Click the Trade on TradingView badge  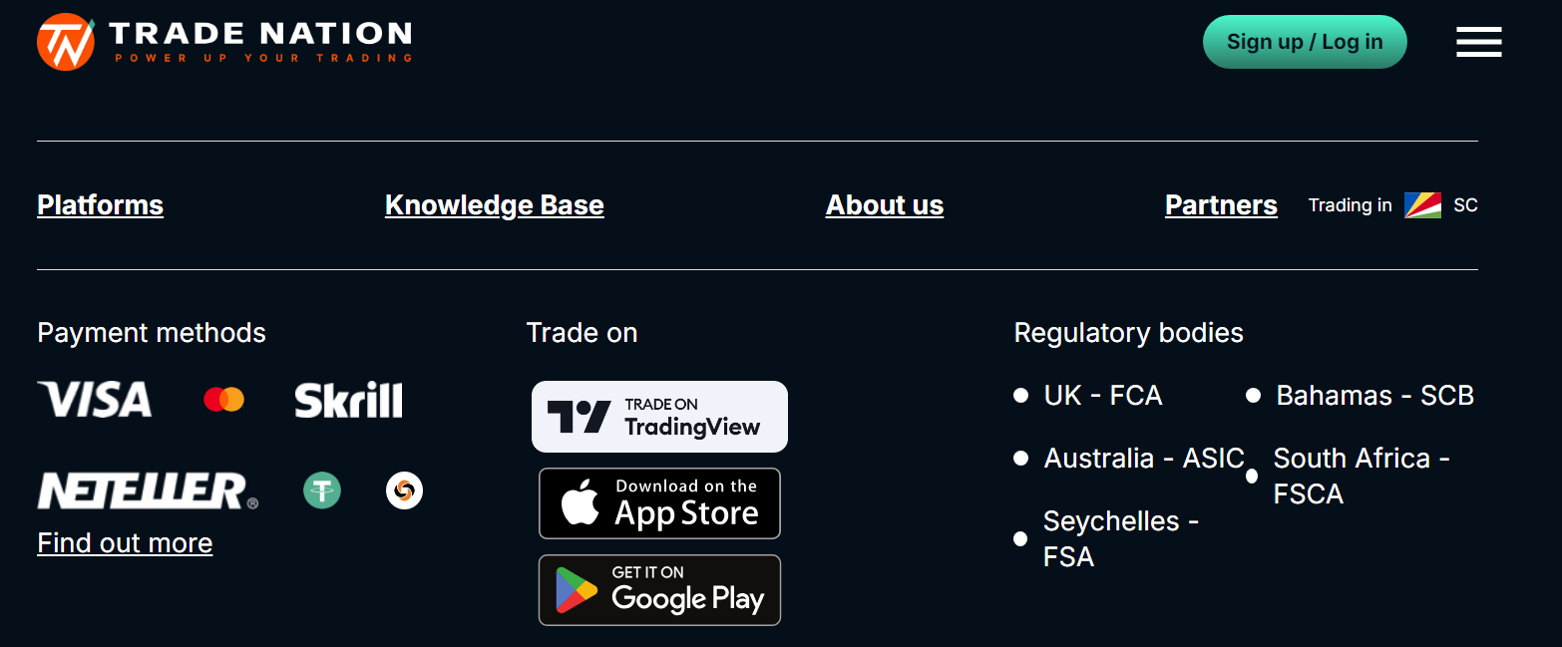pos(659,417)
